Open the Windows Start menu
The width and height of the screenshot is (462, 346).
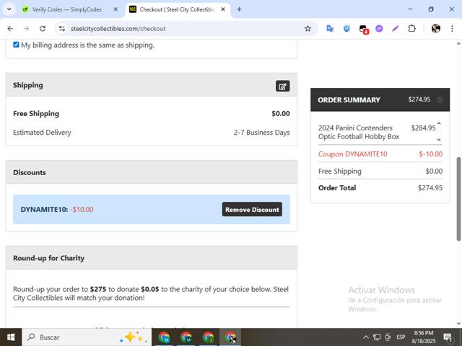(11, 337)
